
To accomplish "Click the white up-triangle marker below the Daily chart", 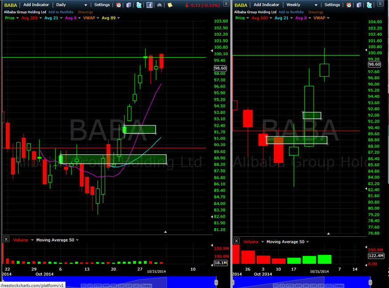I will 166,232.
